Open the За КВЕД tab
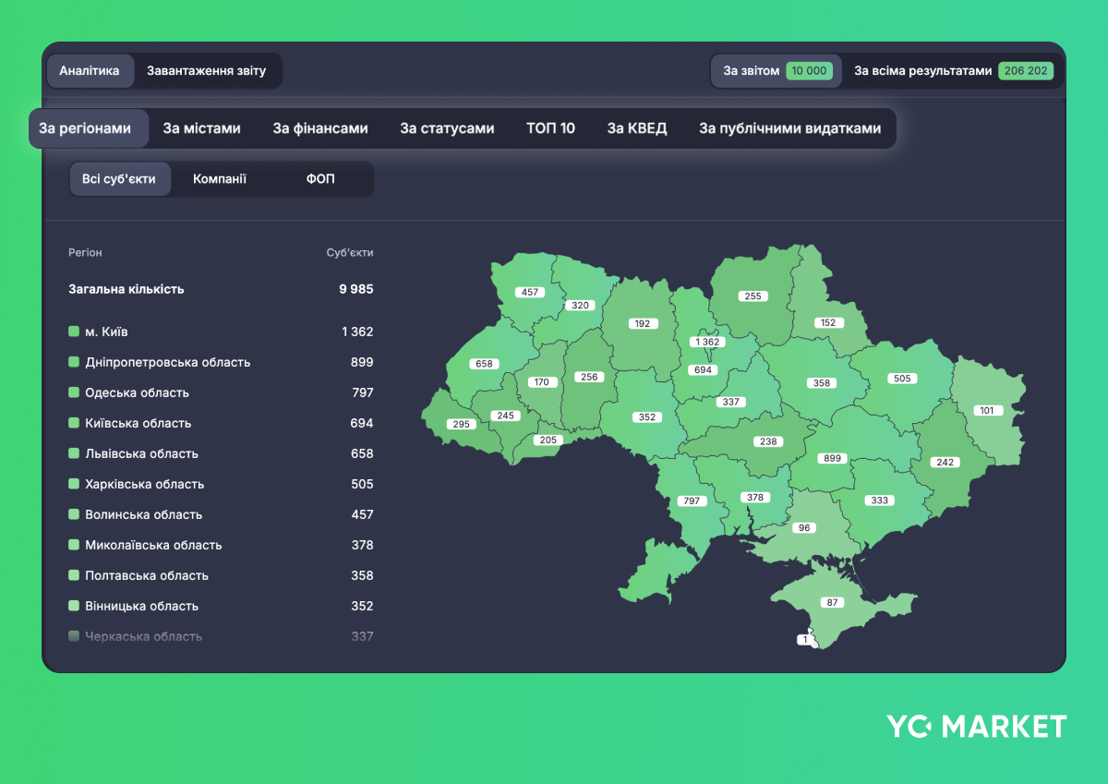This screenshot has width=1108, height=784. point(637,128)
